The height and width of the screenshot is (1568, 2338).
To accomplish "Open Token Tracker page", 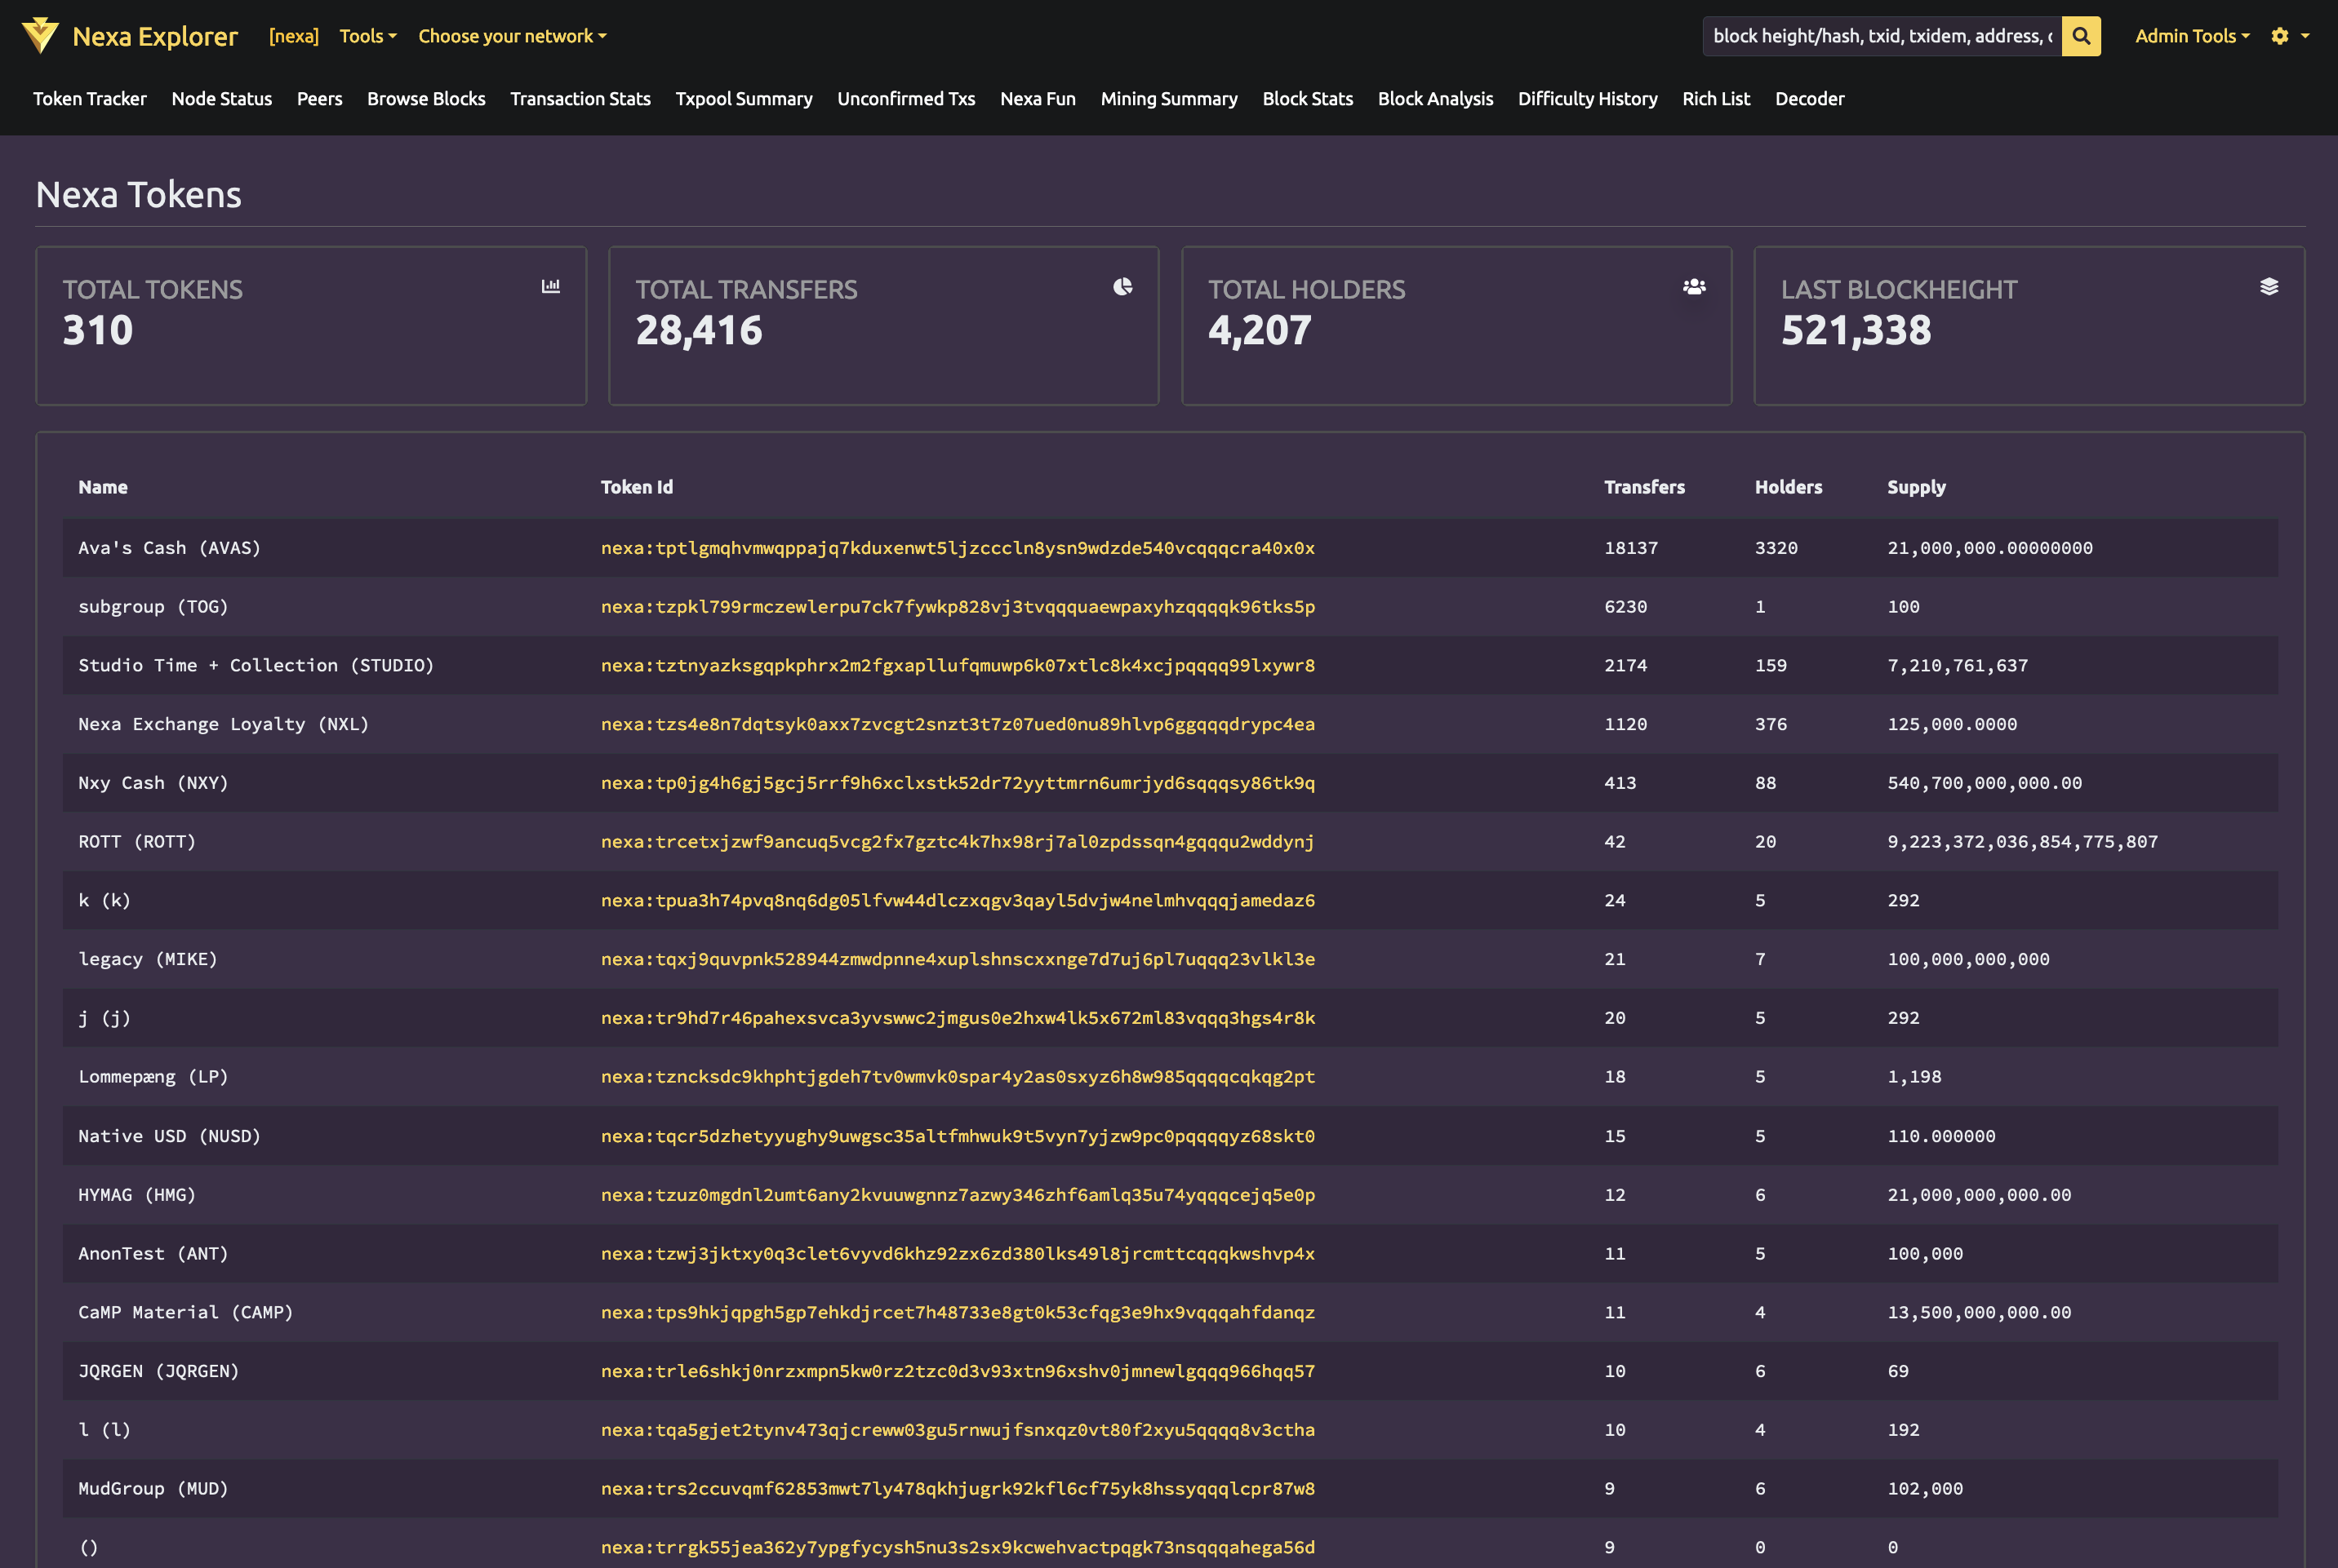I will [x=90, y=99].
